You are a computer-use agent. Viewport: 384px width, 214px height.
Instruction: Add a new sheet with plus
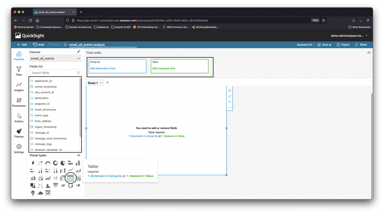pos(107,83)
